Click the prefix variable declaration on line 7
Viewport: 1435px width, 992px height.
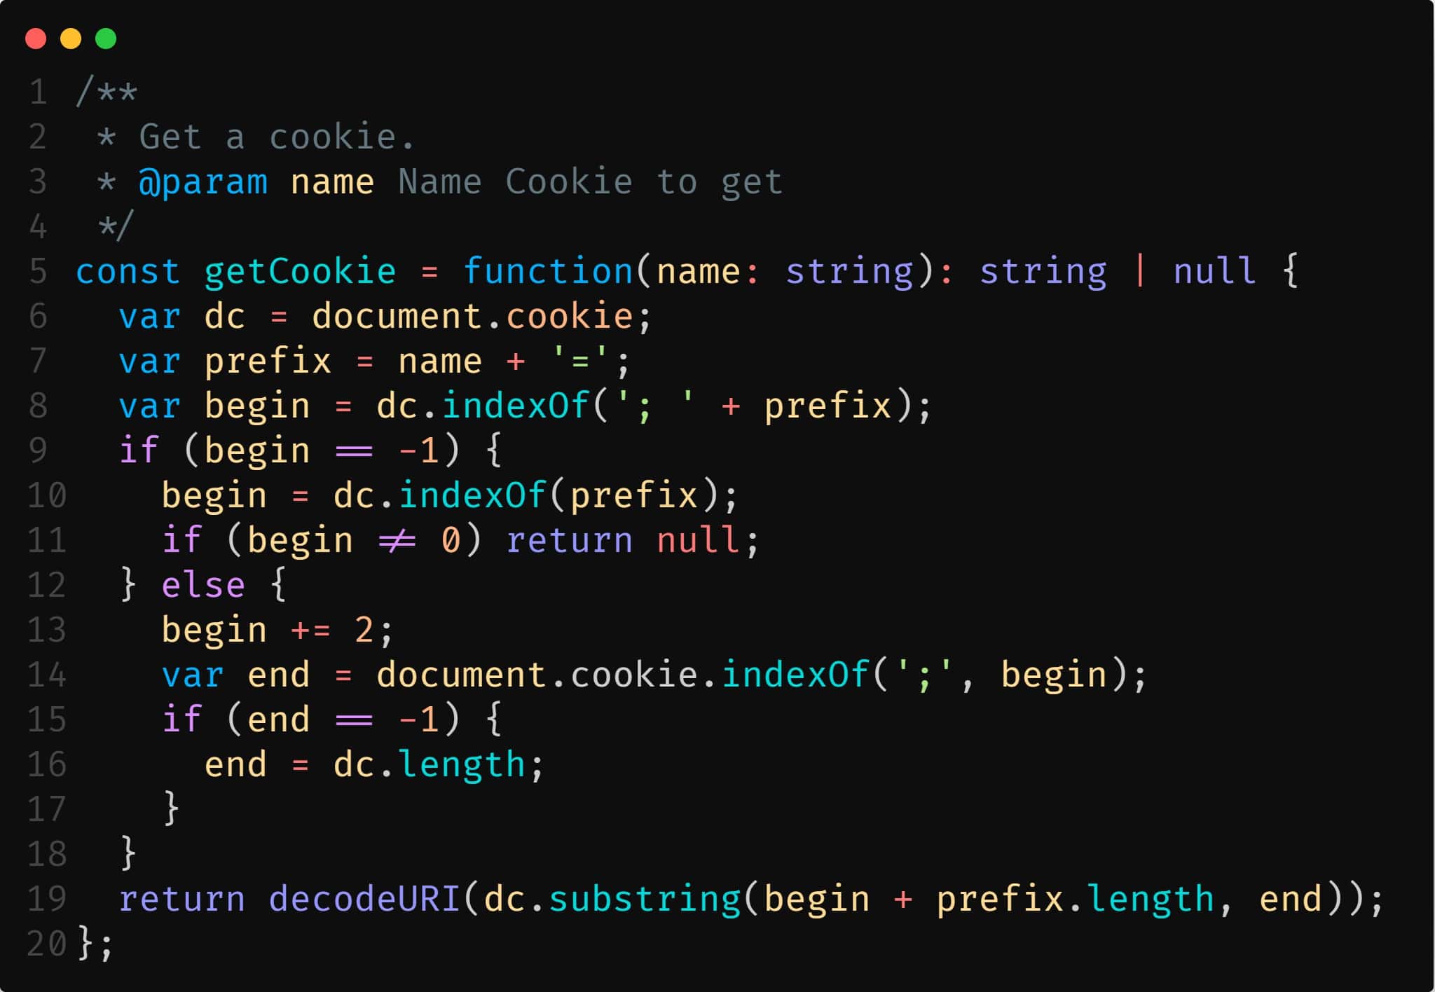click(268, 361)
